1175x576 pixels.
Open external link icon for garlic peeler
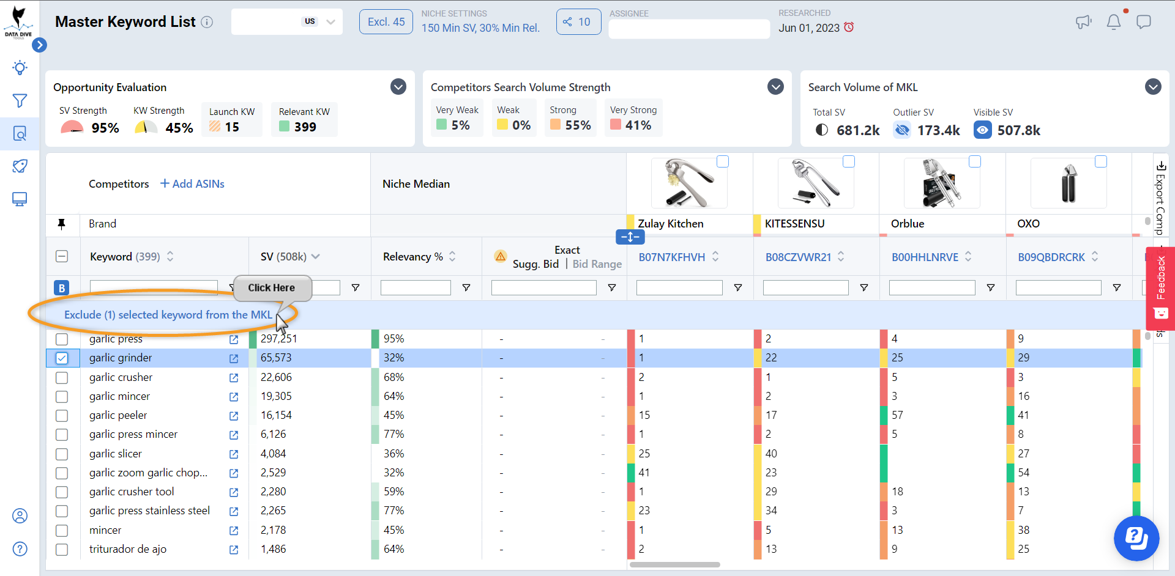pos(234,416)
